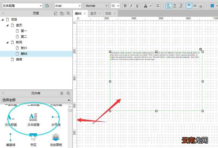Switch to the 项目 tab
The image size is (218, 148).
[x=108, y=14]
